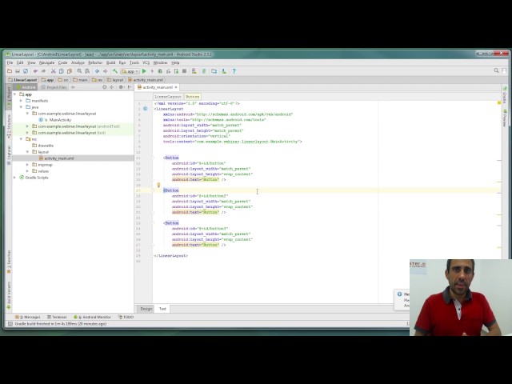Click the Open folder toolbar icon
This screenshot has width=512, height=384.
click(x=10, y=71)
